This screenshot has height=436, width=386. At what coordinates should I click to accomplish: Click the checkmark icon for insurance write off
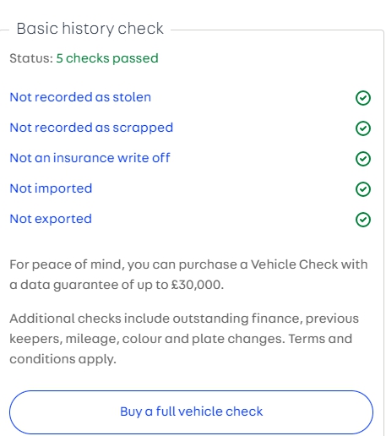pyautogui.click(x=363, y=159)
